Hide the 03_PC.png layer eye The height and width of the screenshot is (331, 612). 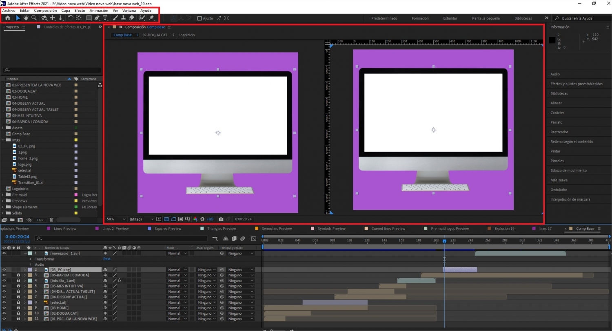tap(4, 269)
